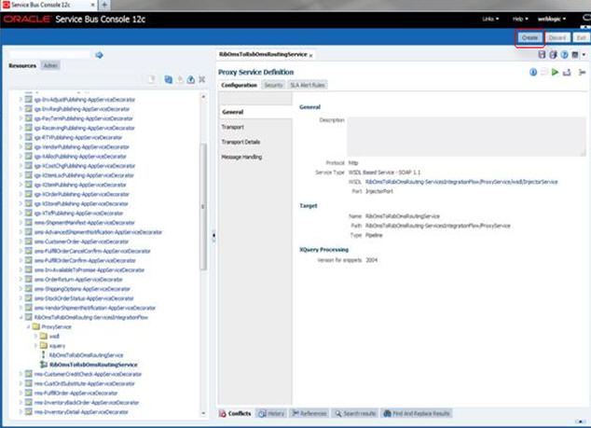Click the Create session button
Screen dimensions: 591x428
(x=529, y=37)
